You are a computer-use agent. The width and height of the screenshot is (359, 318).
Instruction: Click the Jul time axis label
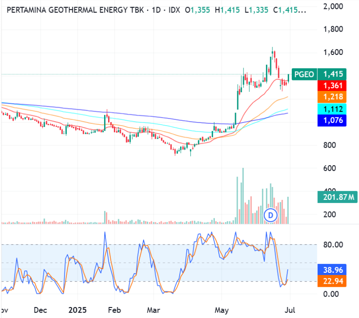pyautogui.click(x=290, y=310)
